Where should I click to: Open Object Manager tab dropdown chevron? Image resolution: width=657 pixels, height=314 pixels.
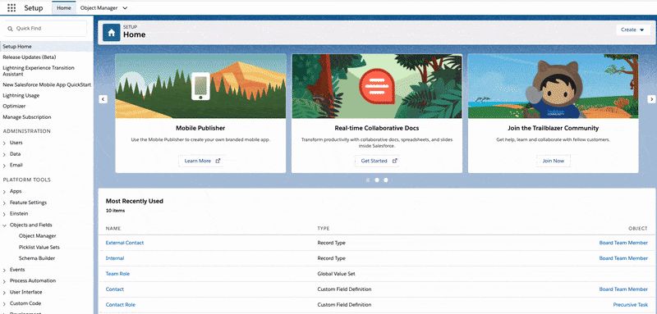pyautogui.click(x=125, y=8)
